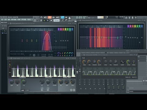Select band 1 token in right Parametric EQ graph

(87, 38)
